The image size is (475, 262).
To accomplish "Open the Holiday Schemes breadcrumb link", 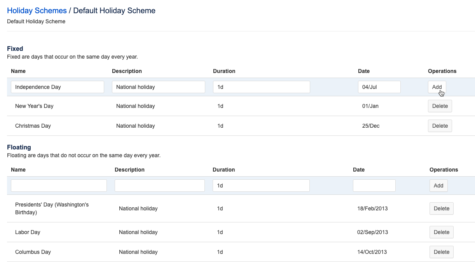I will pos(37,11).
